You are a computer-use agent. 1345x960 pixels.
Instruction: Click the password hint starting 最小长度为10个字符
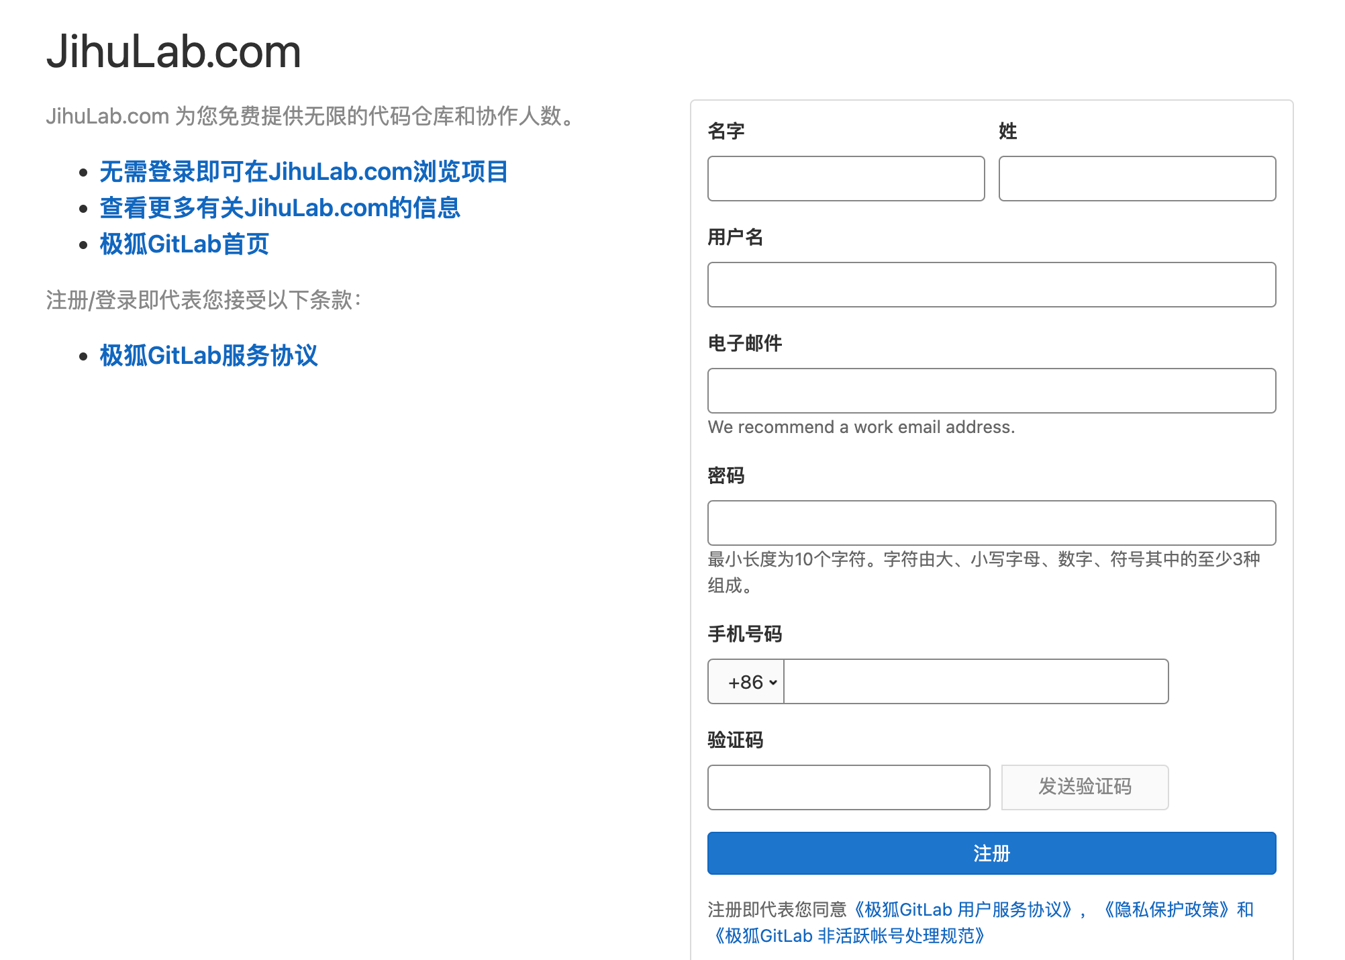984,572
